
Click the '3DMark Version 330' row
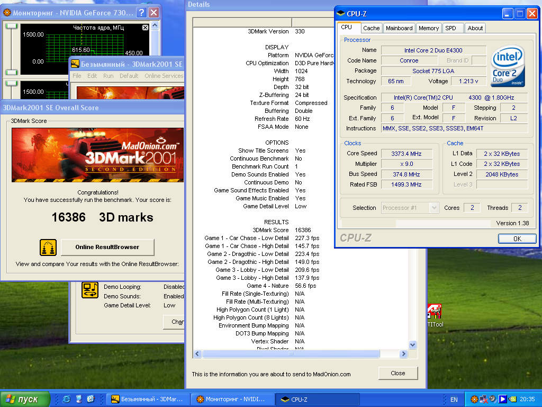coord(276,31)
